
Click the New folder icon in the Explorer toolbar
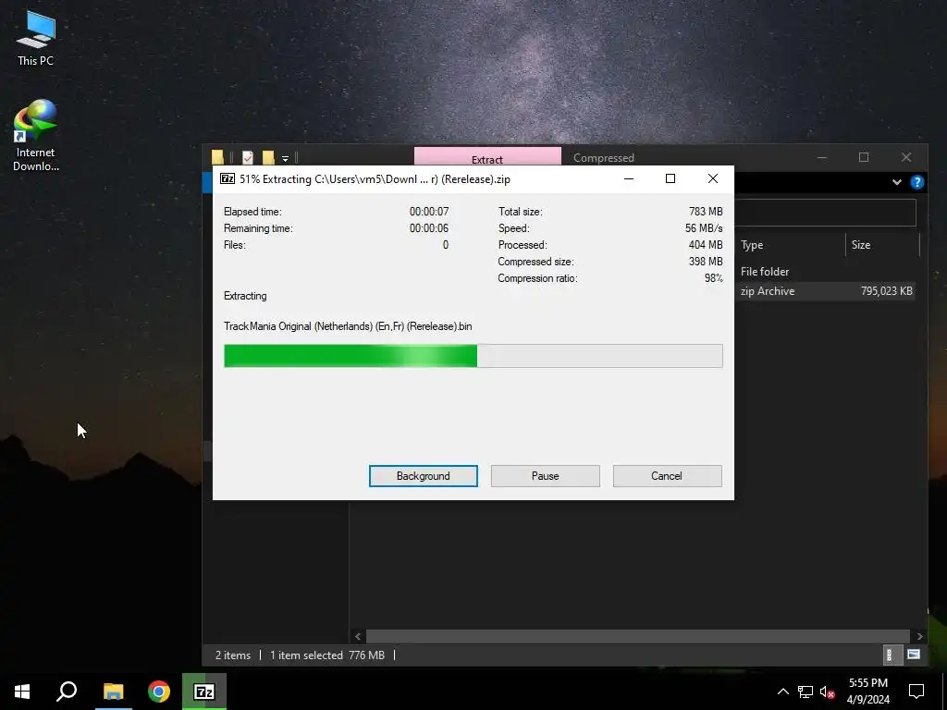[x=268, y=157]
